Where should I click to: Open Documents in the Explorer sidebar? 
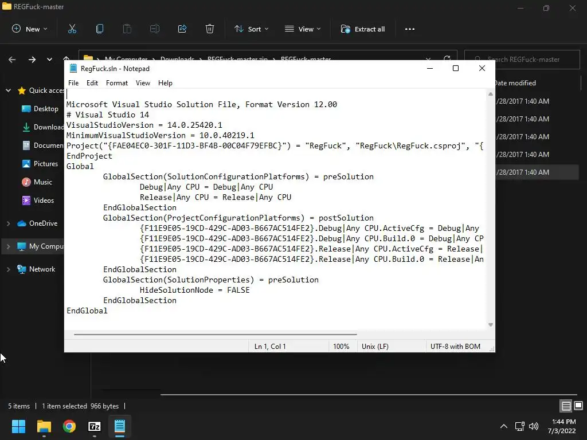coord(42,146)
